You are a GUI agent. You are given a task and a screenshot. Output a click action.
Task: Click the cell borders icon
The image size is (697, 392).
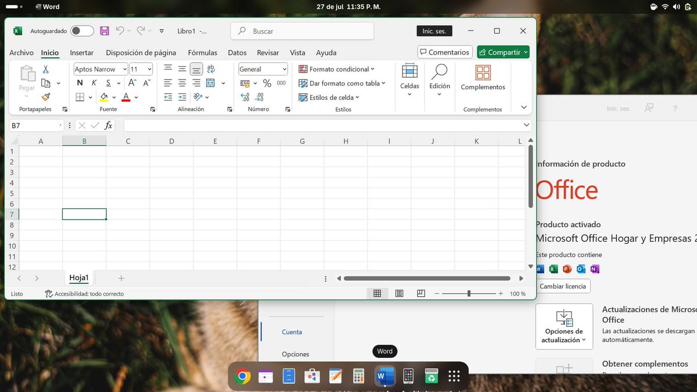[80, 98]
